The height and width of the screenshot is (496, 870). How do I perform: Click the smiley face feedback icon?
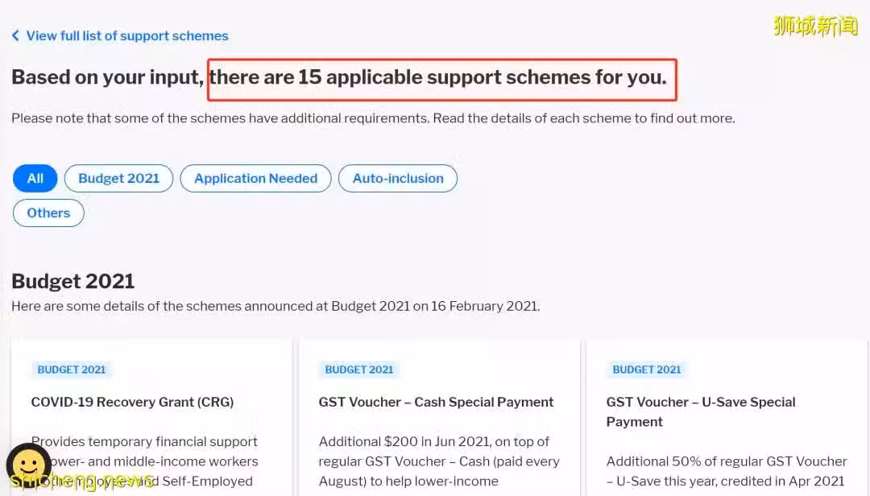tap(28, 465)
